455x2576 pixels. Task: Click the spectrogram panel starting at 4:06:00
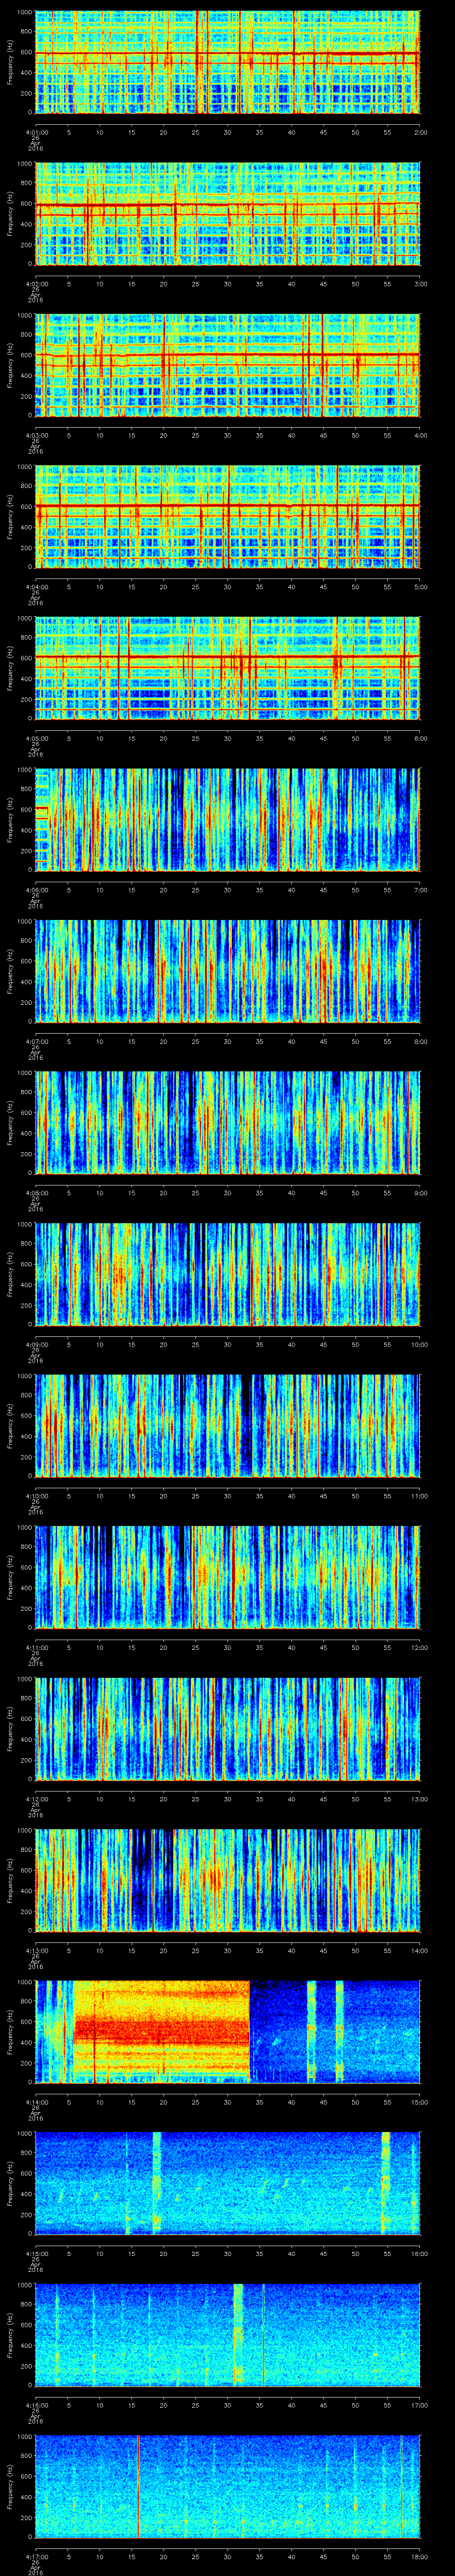tap(227, 821)
